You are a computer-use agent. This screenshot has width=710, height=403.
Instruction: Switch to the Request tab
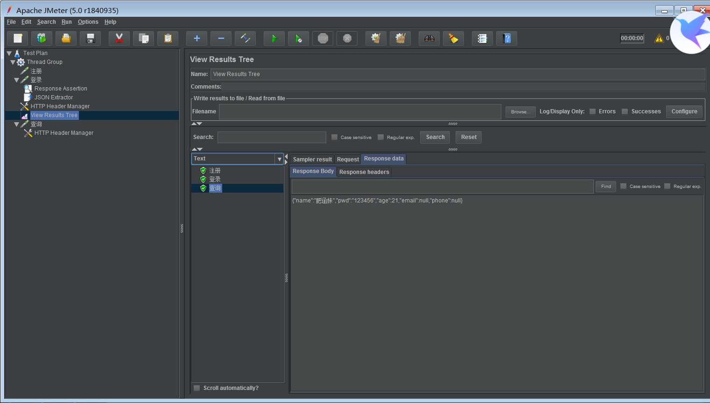[348, 160]
